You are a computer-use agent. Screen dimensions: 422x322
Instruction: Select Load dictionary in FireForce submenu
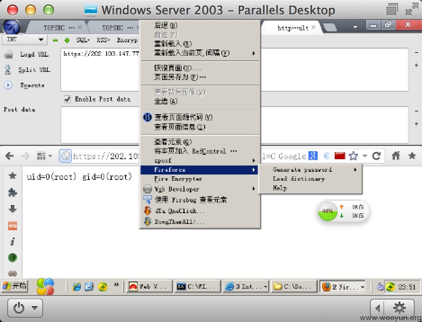tap(310, 179)
